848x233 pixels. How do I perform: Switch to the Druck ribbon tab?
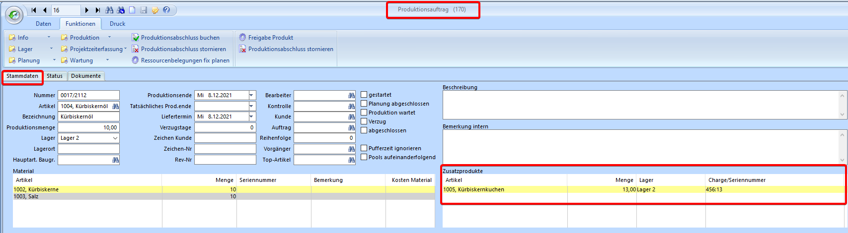pos(117,24)
